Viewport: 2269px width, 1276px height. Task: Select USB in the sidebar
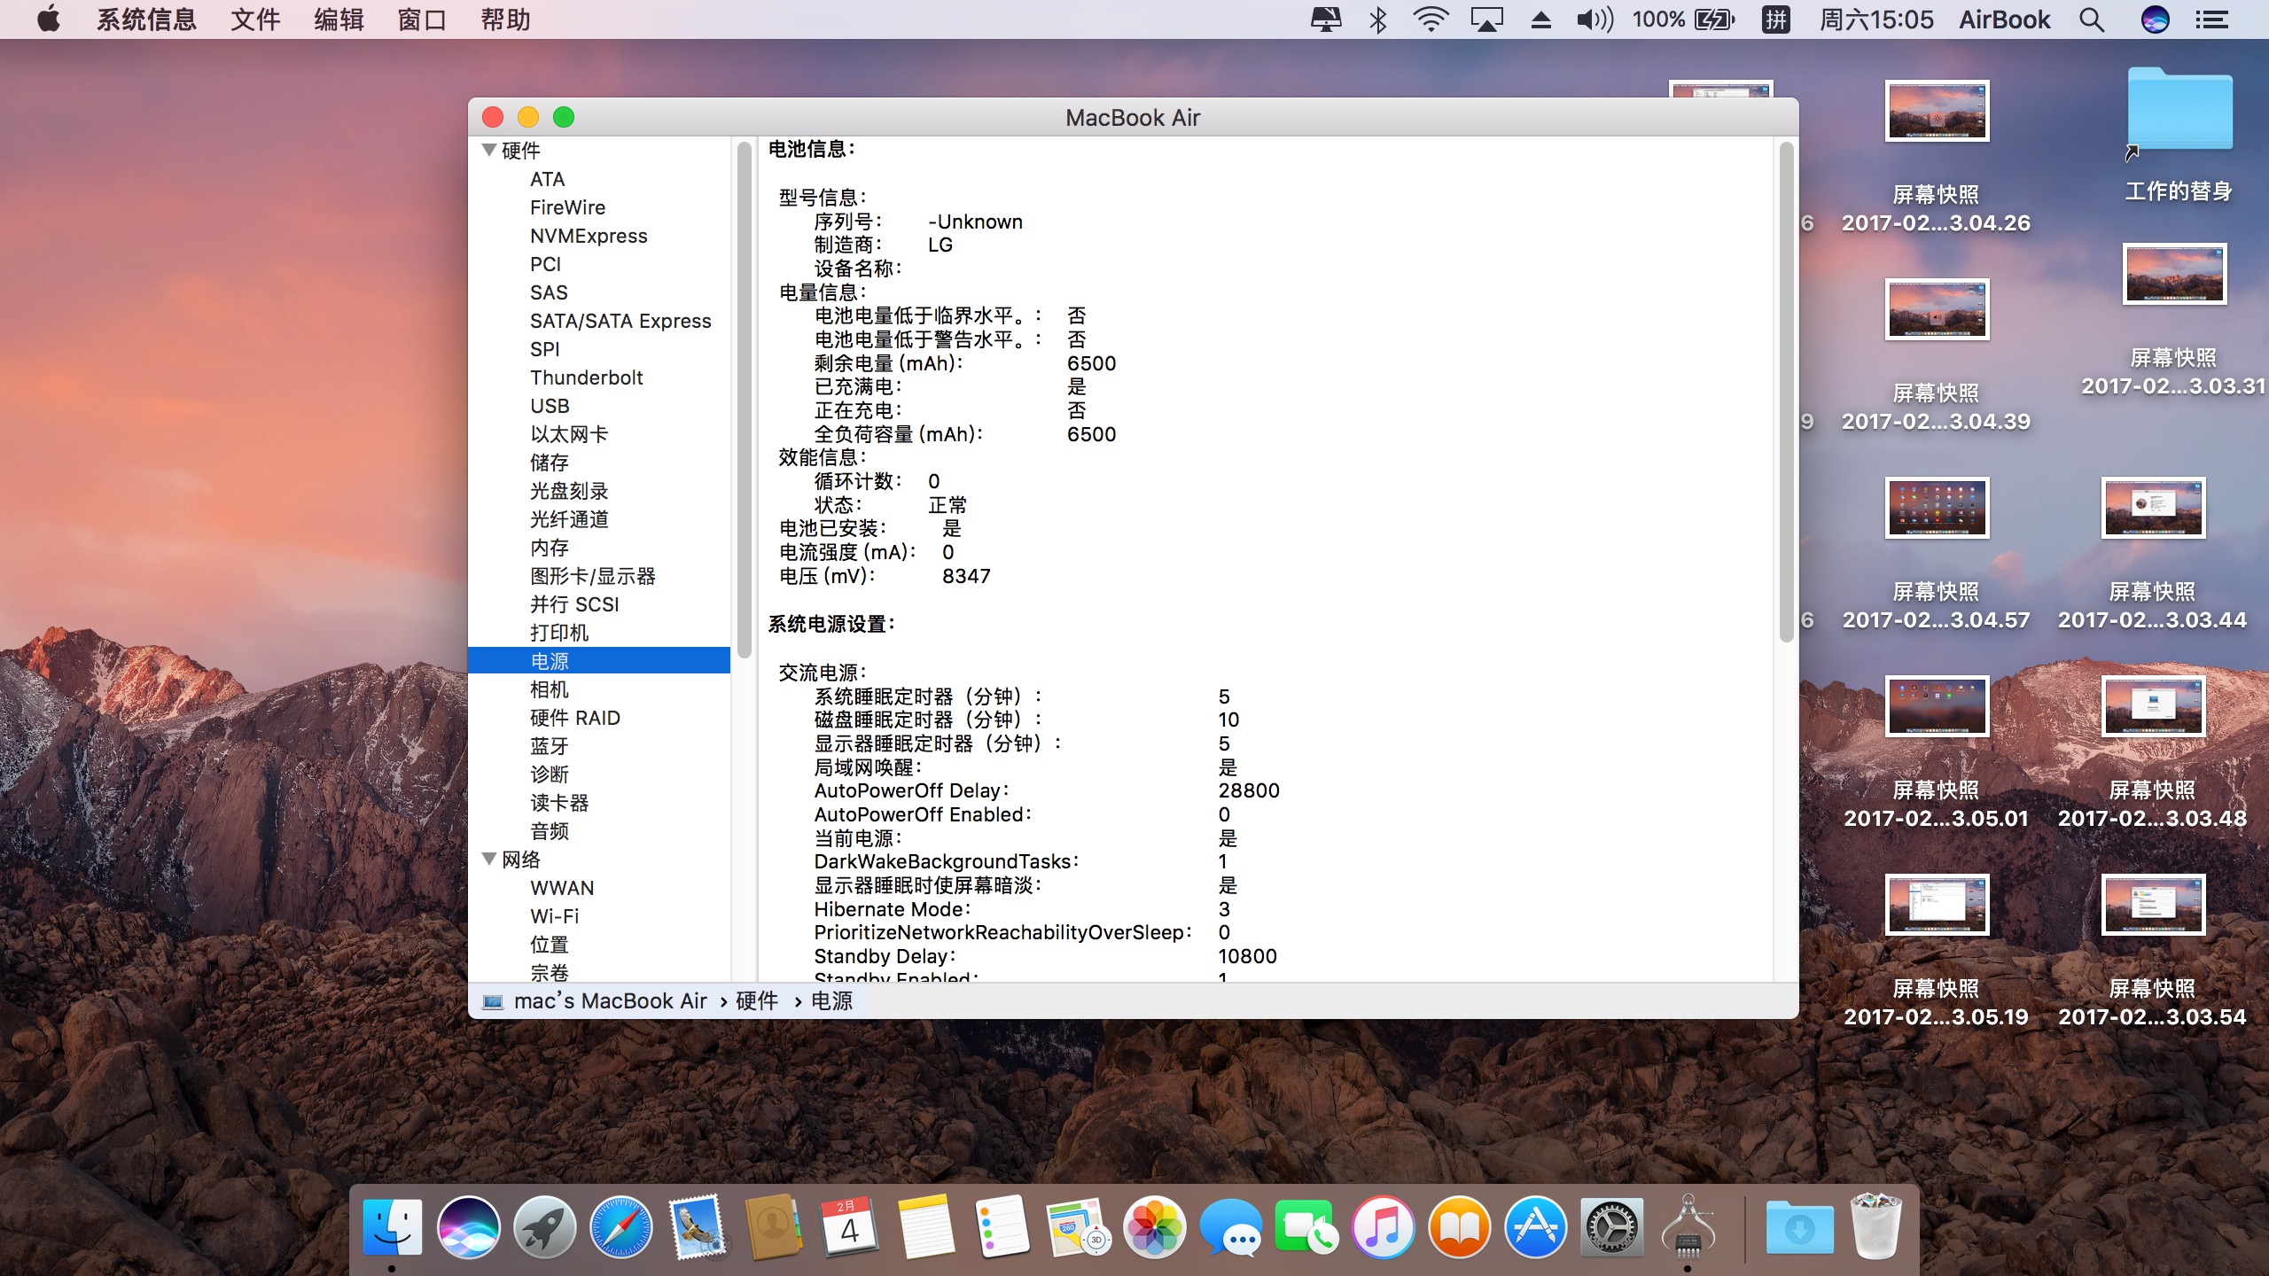pyautogui.click(x=550, y=406)
